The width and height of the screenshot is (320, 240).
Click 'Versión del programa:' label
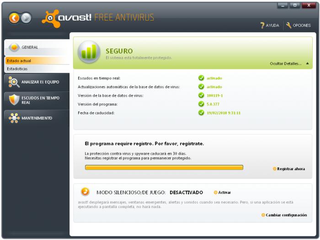[x=98, y=104]
